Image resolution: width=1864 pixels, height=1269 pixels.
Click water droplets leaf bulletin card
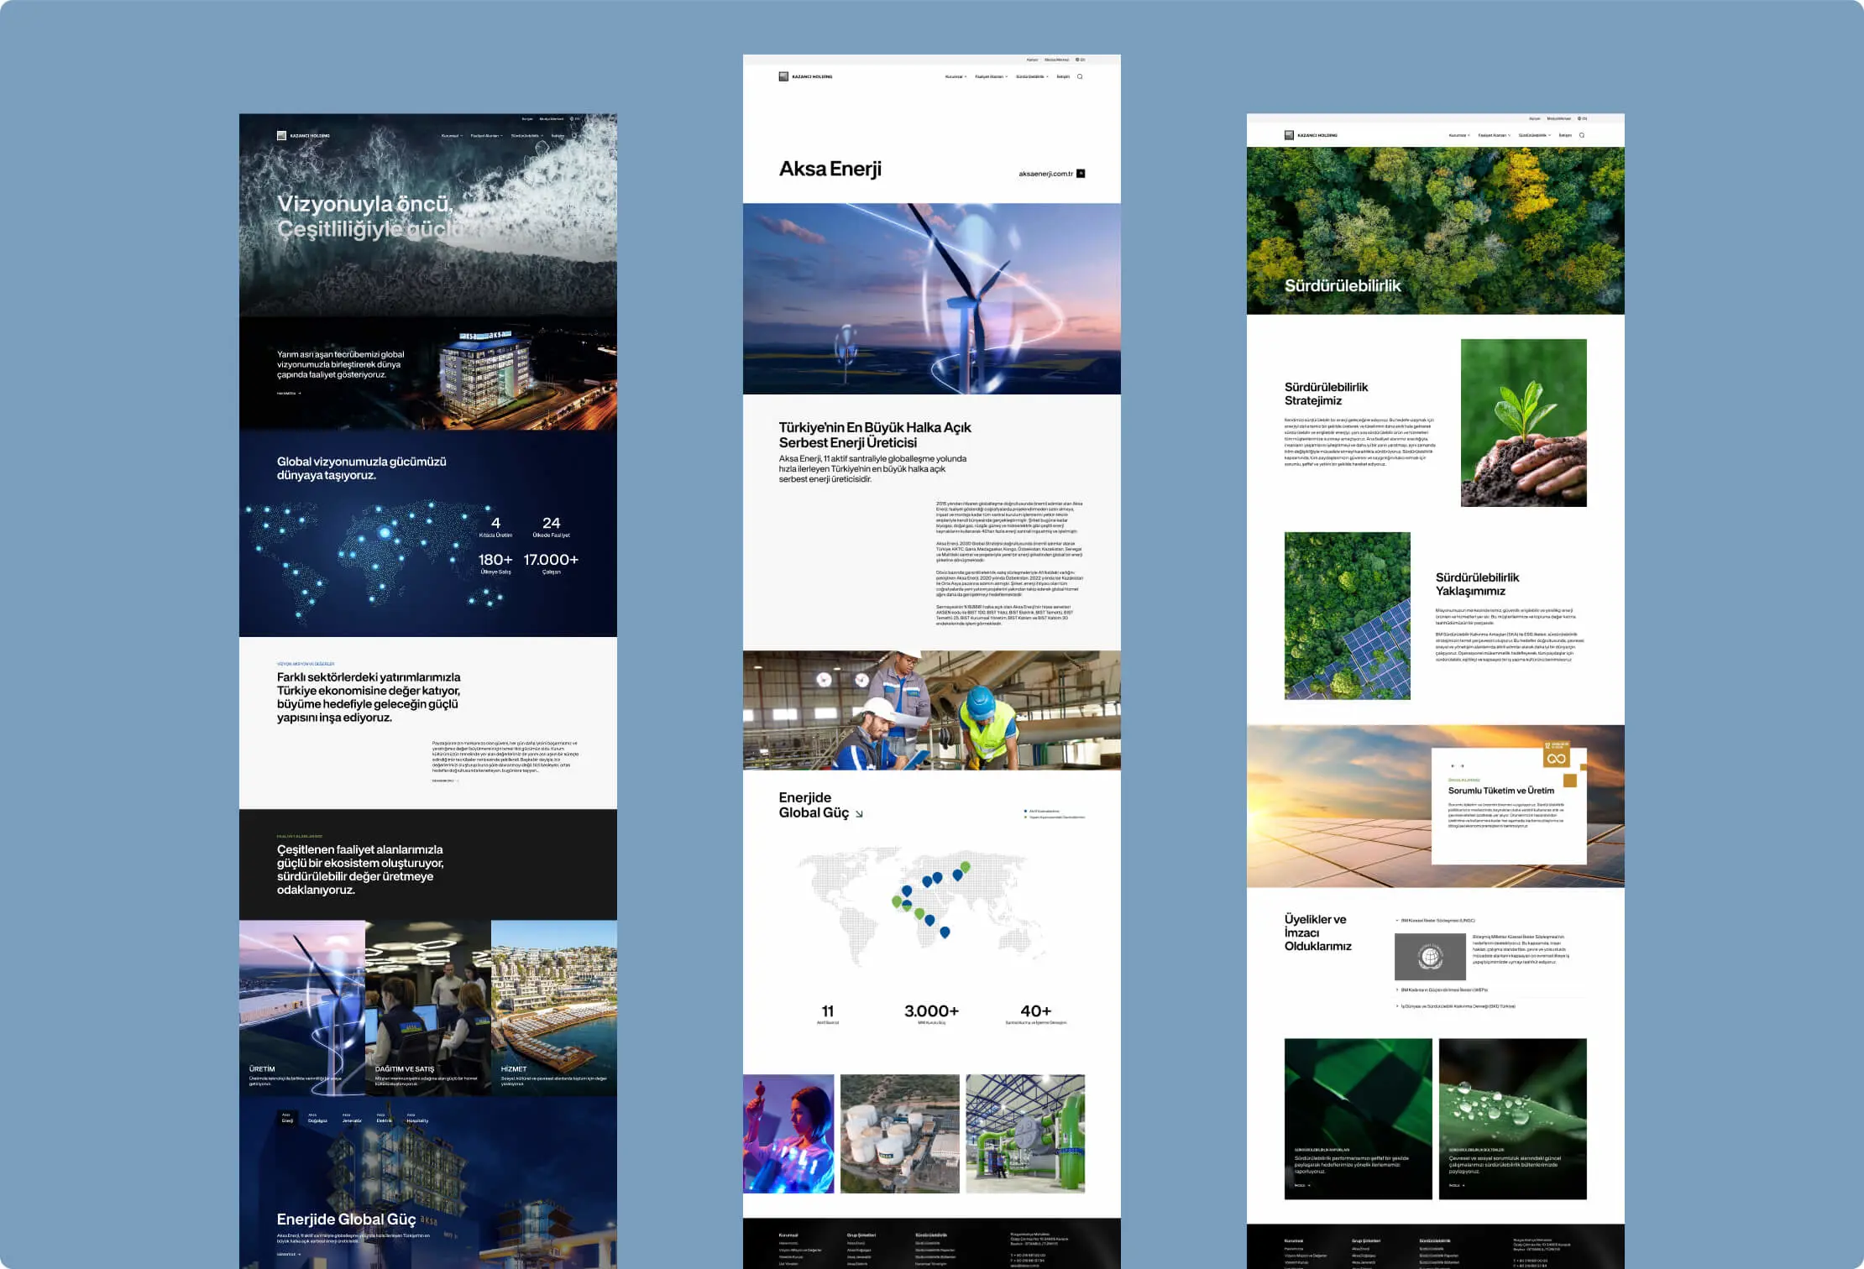tap(1512, 1118)
